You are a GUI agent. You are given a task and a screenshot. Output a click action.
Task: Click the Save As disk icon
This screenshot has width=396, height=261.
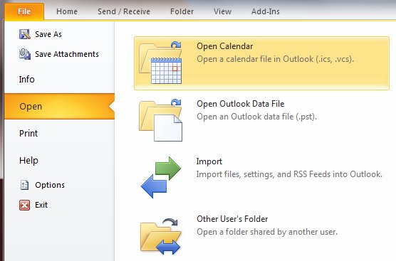click(25, 34)
